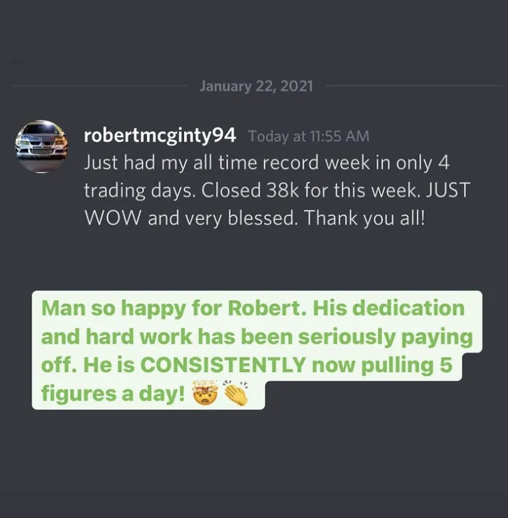Image resolution: width=508 pixels, height=518 pixels.
Task: Tap 'pulling 5' in the caption
Action: pos(407,366)
